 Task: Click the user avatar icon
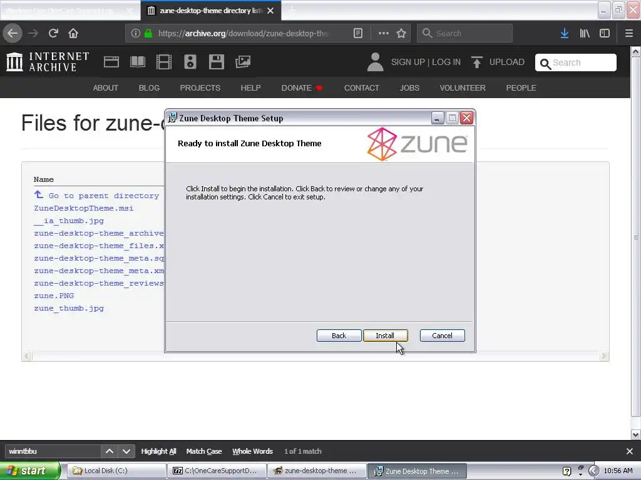tap(375, 62)
